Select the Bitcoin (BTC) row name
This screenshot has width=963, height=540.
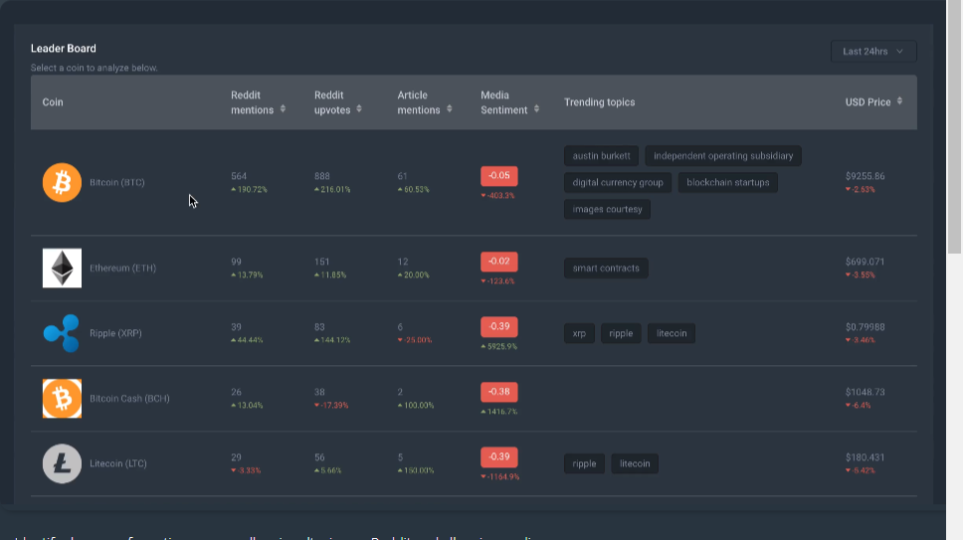coord(117,182)
